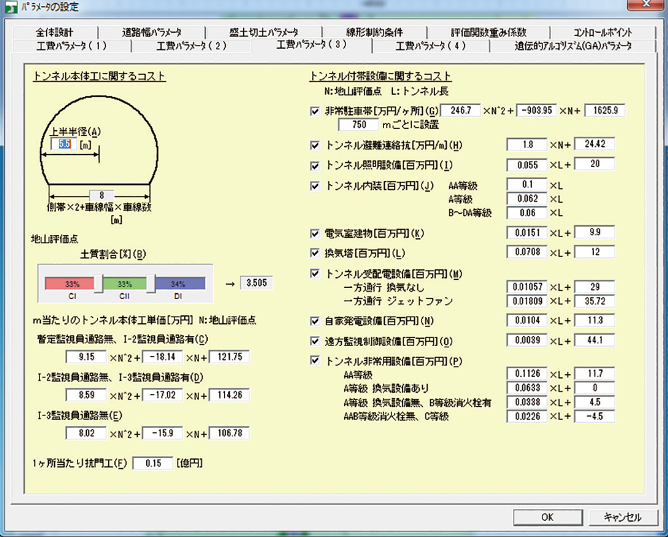The height and width of the screenshot is (537, 668).
Task: Click the (E) field showing -15.9
Action: tap(162, 433)
